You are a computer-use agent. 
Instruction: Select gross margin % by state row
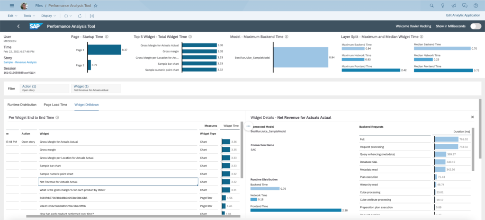click(x=118, y=190)
